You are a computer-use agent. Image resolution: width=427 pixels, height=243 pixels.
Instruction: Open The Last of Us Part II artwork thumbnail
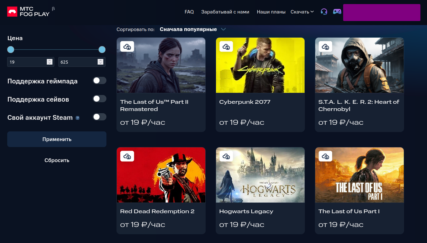[161, 65]
